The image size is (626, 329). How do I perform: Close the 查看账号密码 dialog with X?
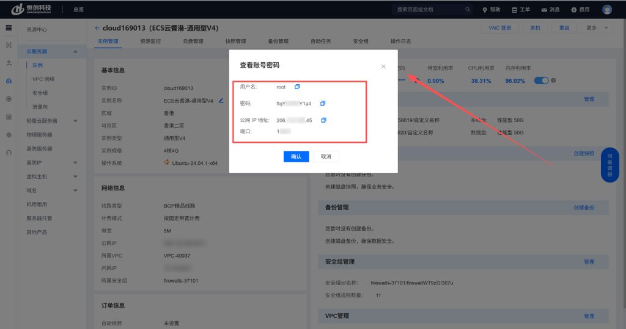click(x=383, y=66)
